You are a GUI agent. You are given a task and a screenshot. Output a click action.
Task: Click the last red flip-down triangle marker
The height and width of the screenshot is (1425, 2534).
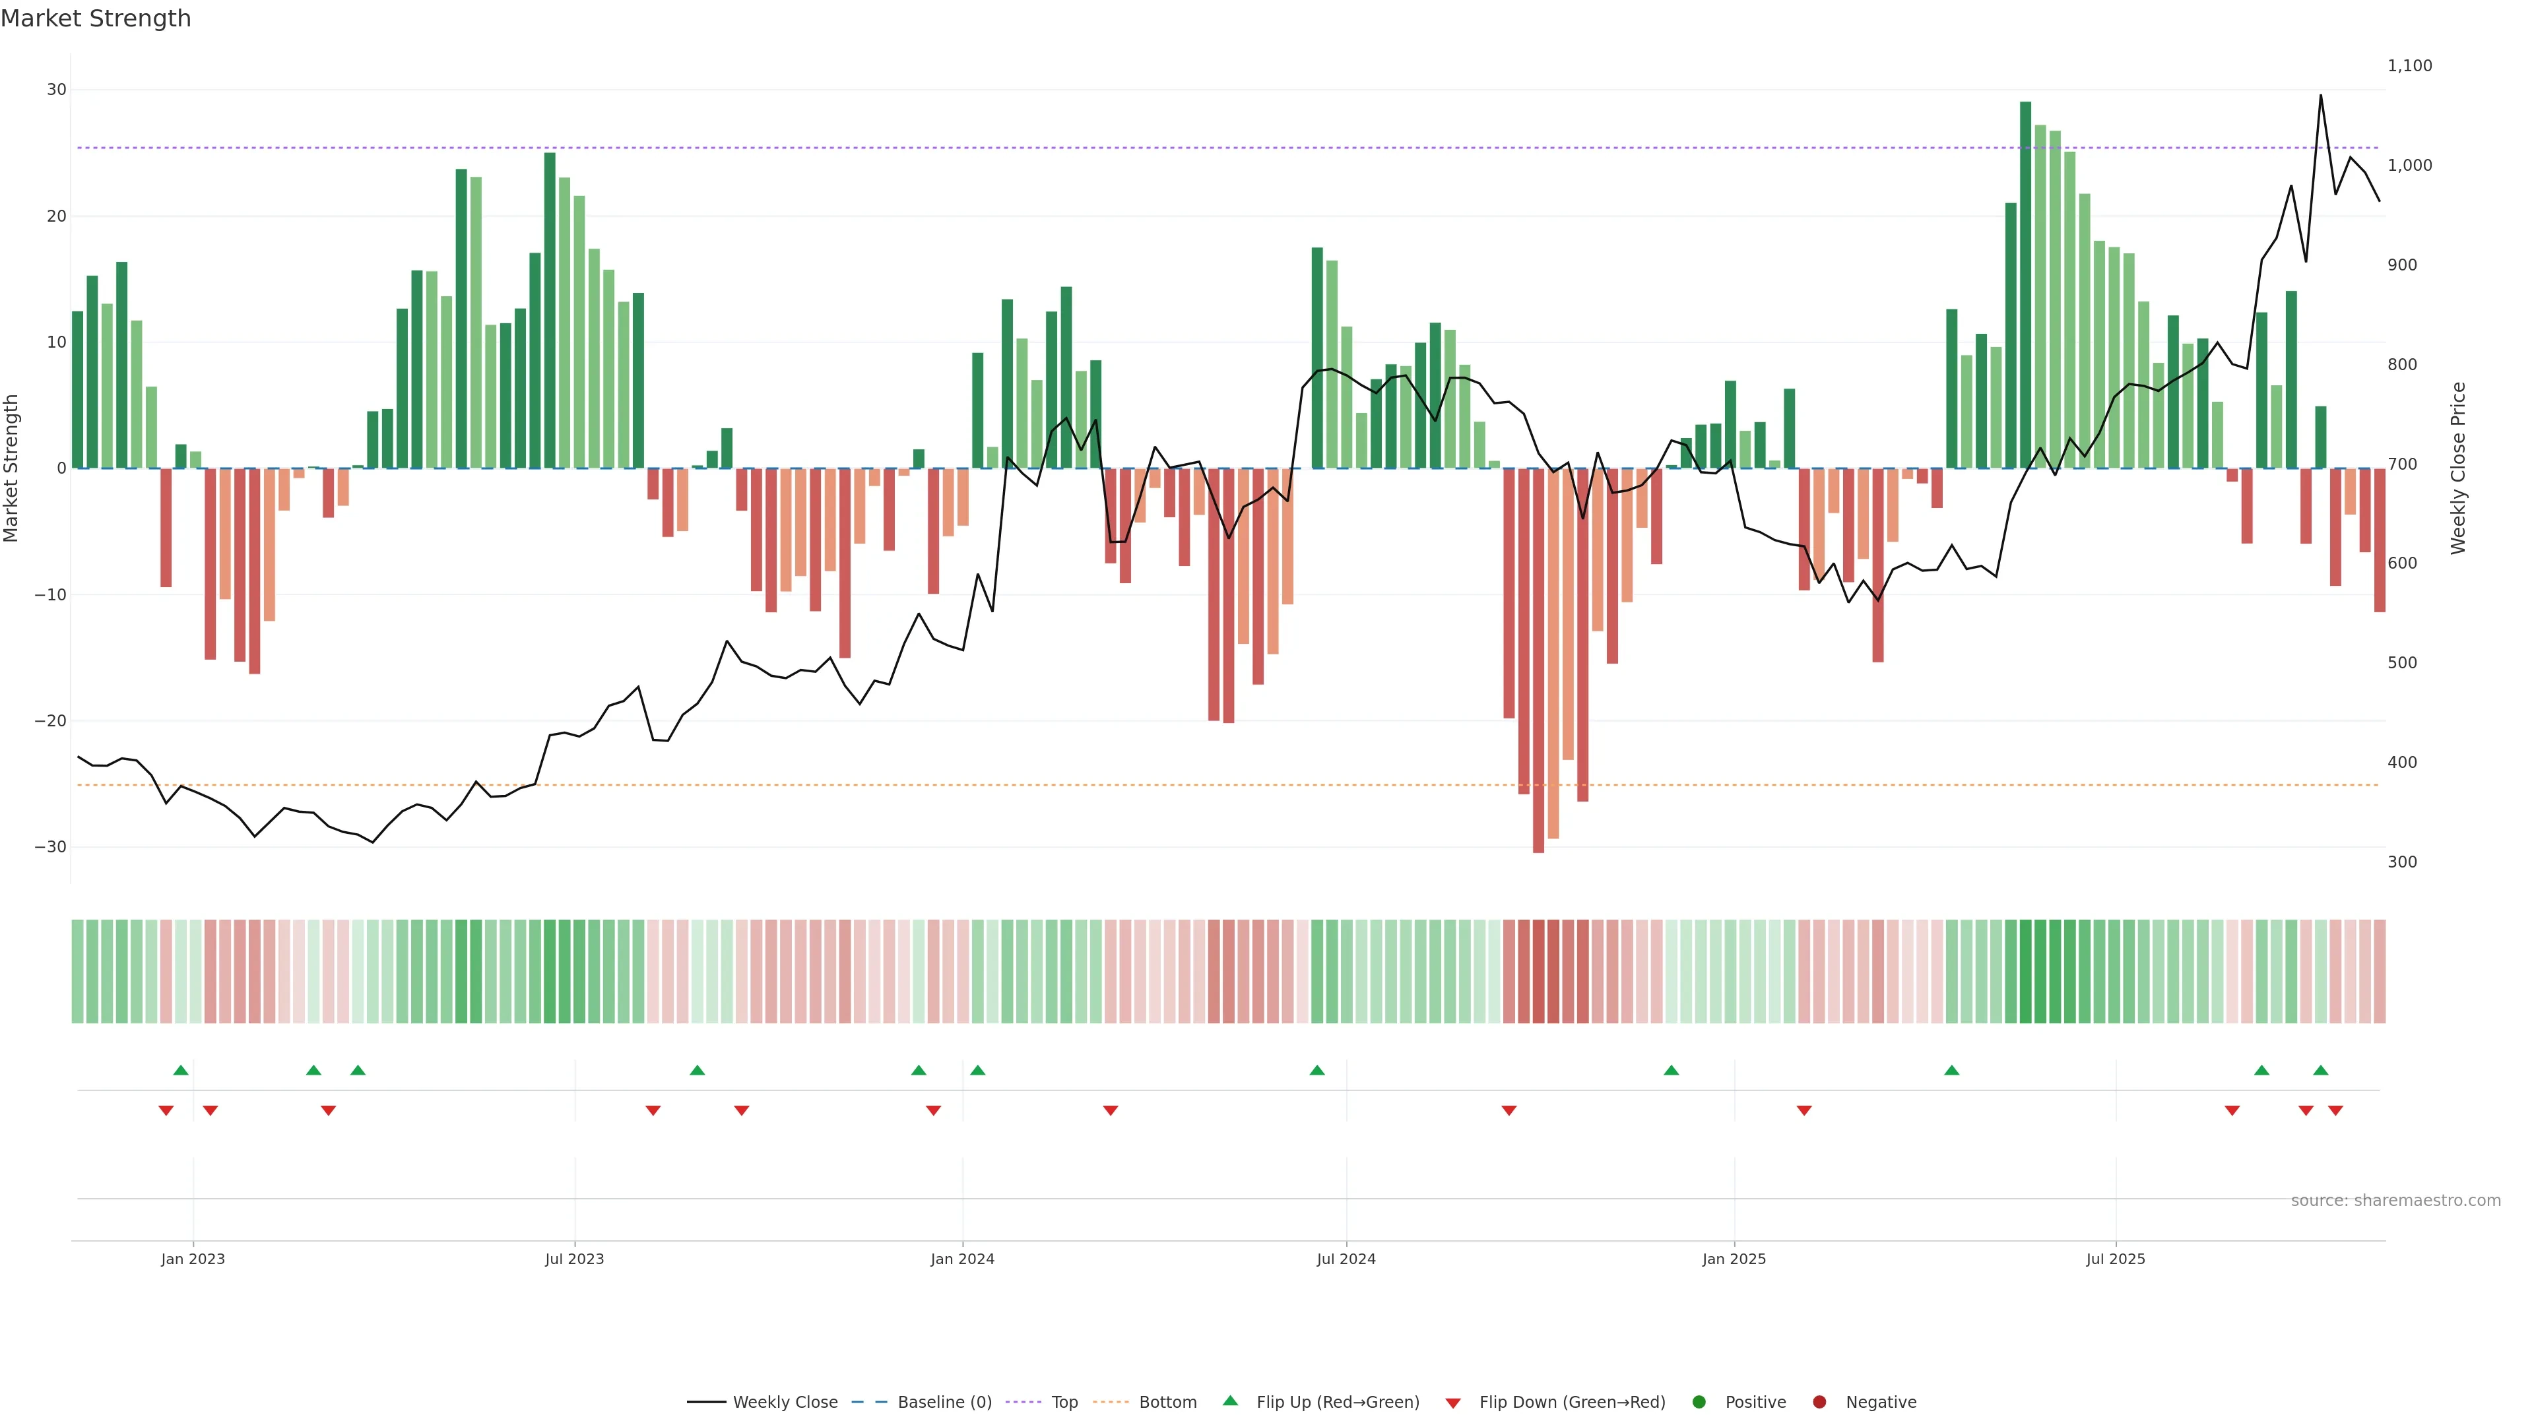click(x=2335, y=1110)
